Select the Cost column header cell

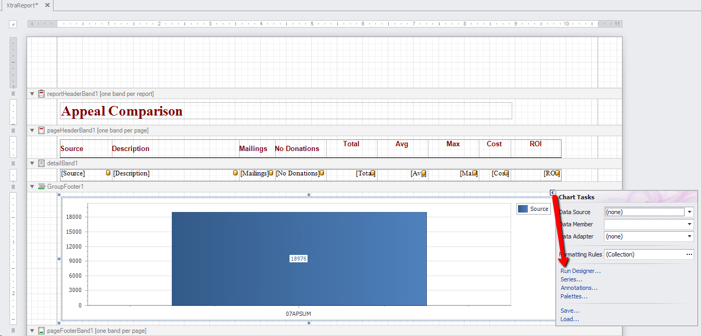(495, 148)
